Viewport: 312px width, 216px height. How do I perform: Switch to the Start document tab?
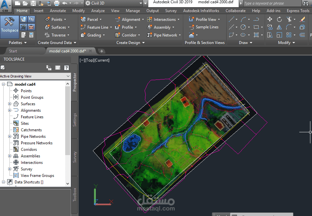pyautogui.click(x=13, y=51)
